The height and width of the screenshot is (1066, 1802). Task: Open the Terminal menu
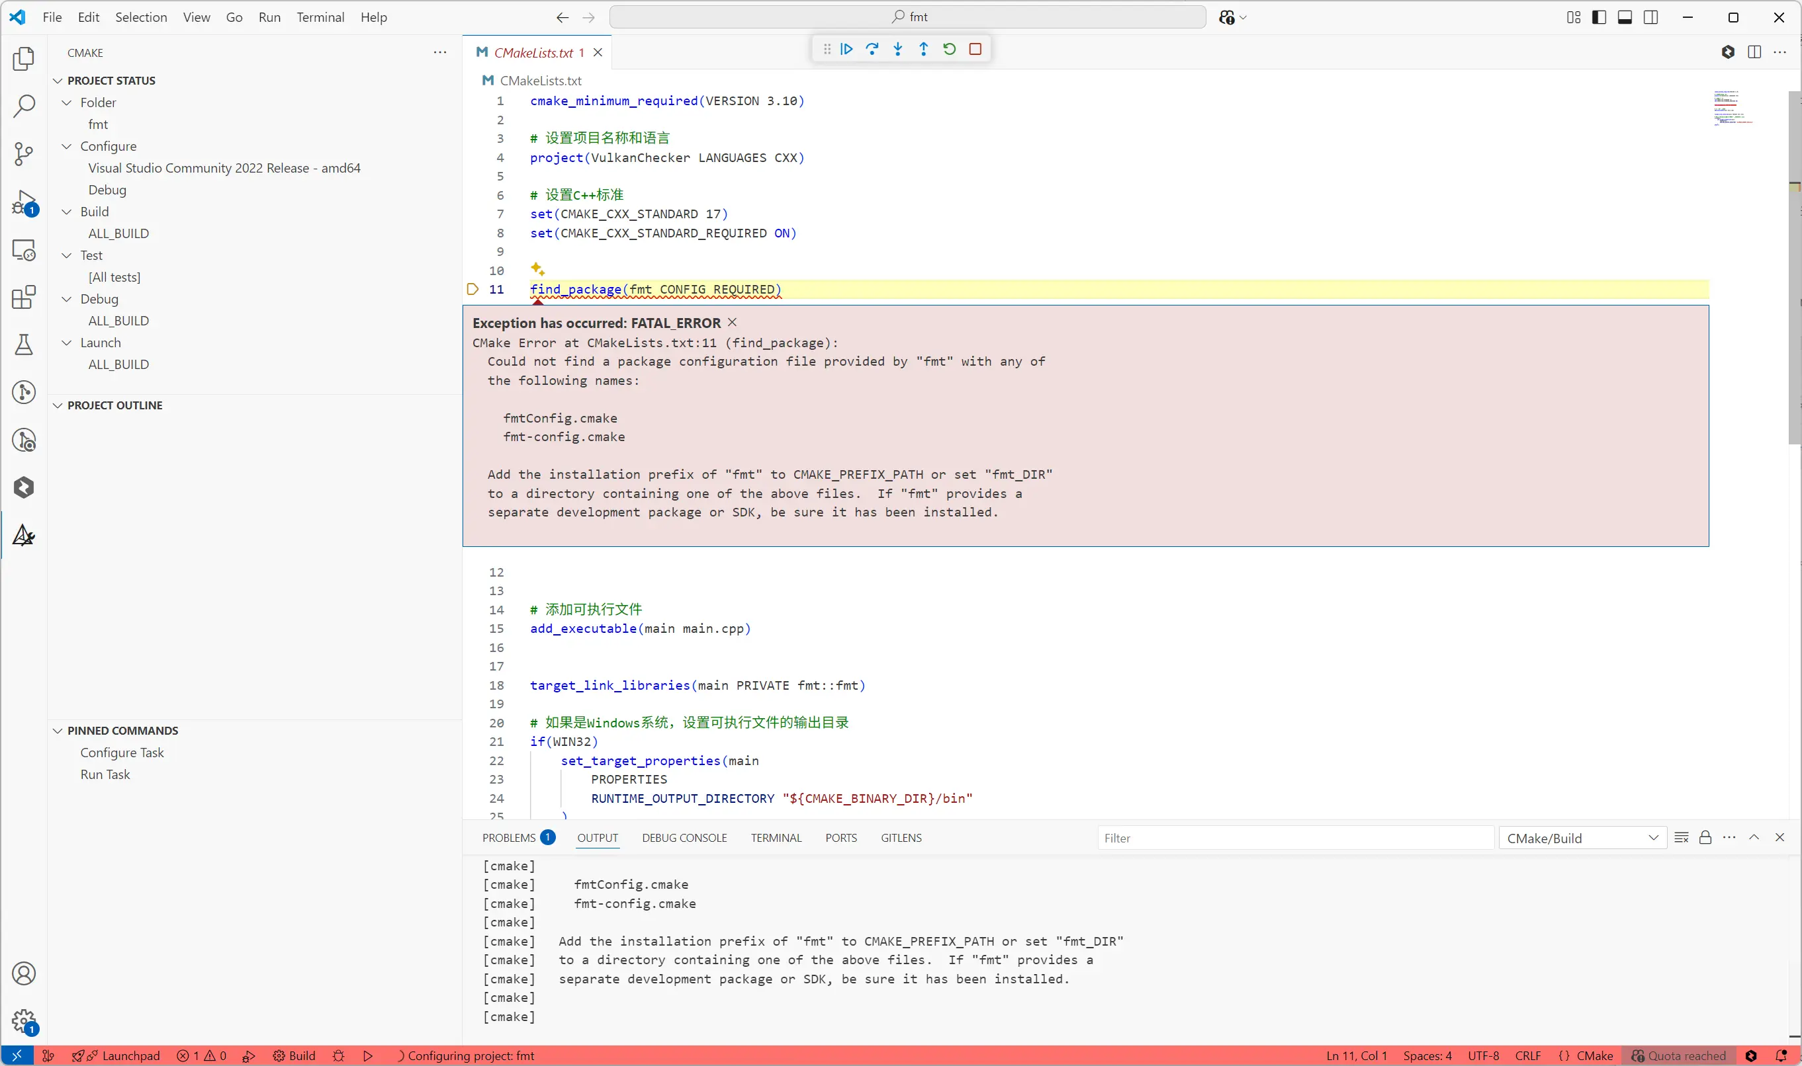[320, 17]
